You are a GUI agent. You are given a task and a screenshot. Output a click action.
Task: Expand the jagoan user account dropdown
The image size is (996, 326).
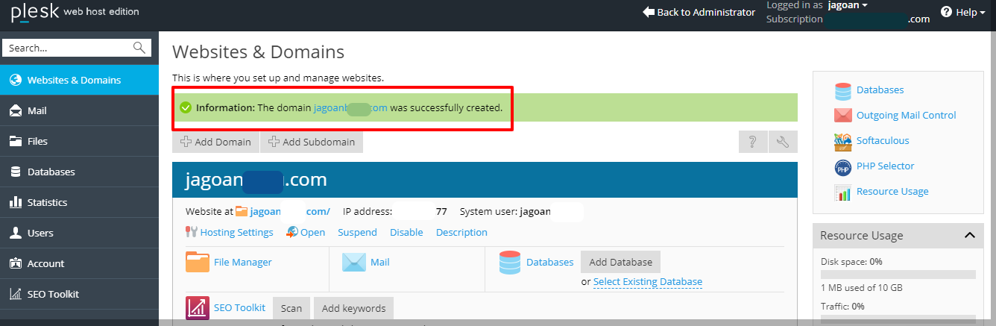pyautogui.click(x=846, y=5)
